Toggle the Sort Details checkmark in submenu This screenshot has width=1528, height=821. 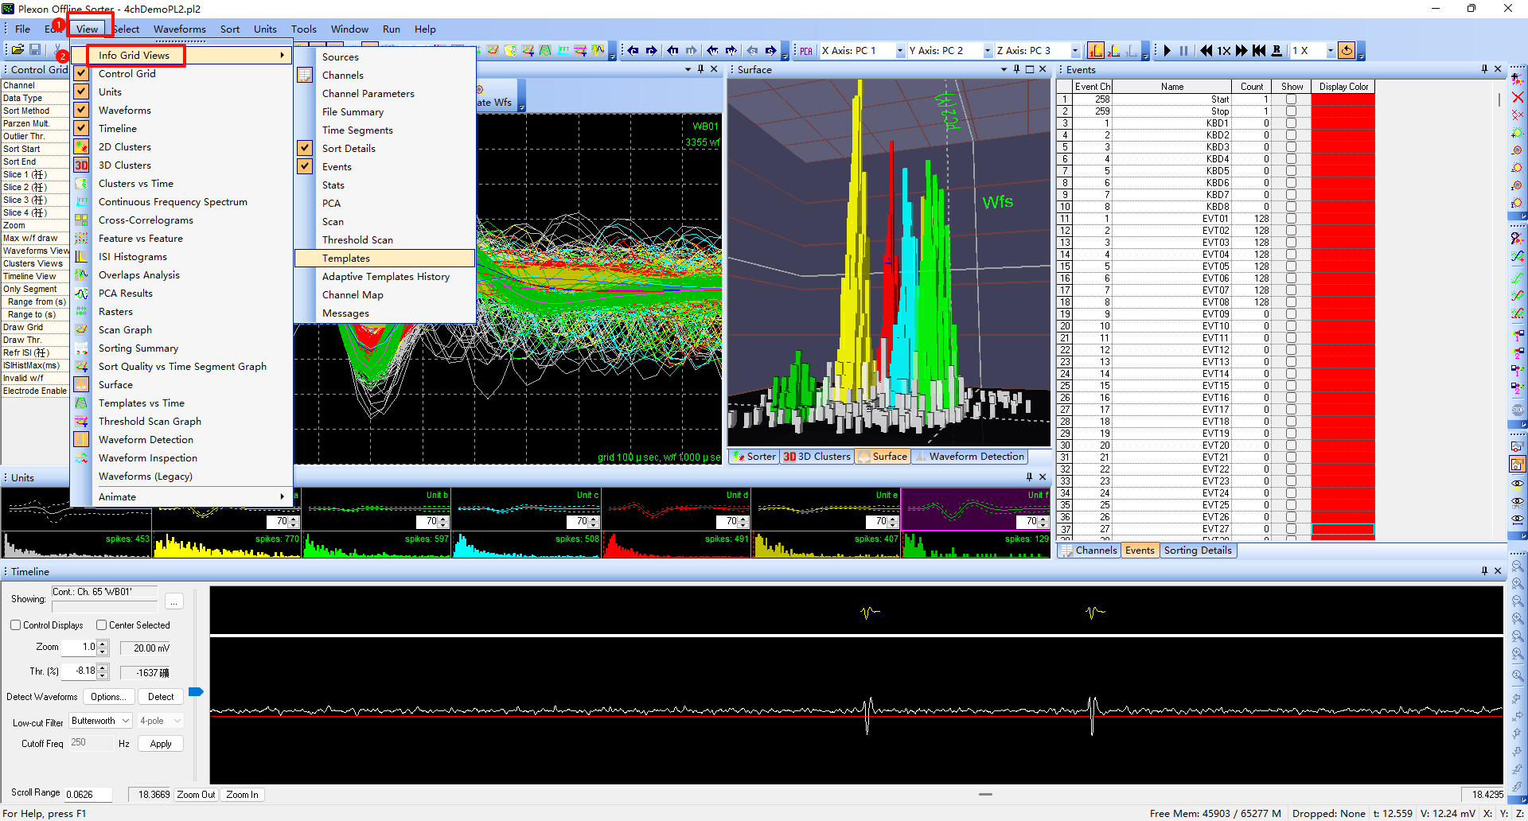(x=305, y=148)
